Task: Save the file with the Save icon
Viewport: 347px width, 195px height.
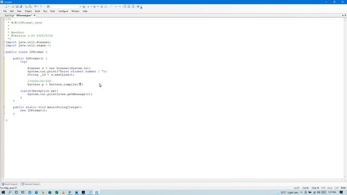Action: click(x=17, y=6)
